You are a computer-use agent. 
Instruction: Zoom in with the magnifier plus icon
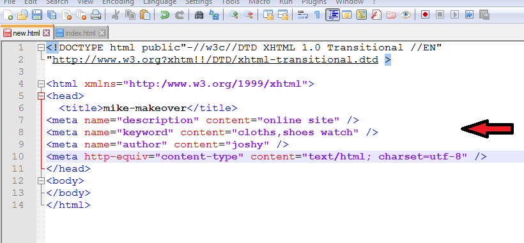[x=234, y=15]
